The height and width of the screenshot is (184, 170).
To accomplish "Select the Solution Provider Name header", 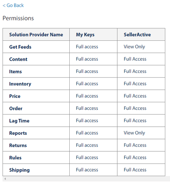I will [x=36, y=35].
